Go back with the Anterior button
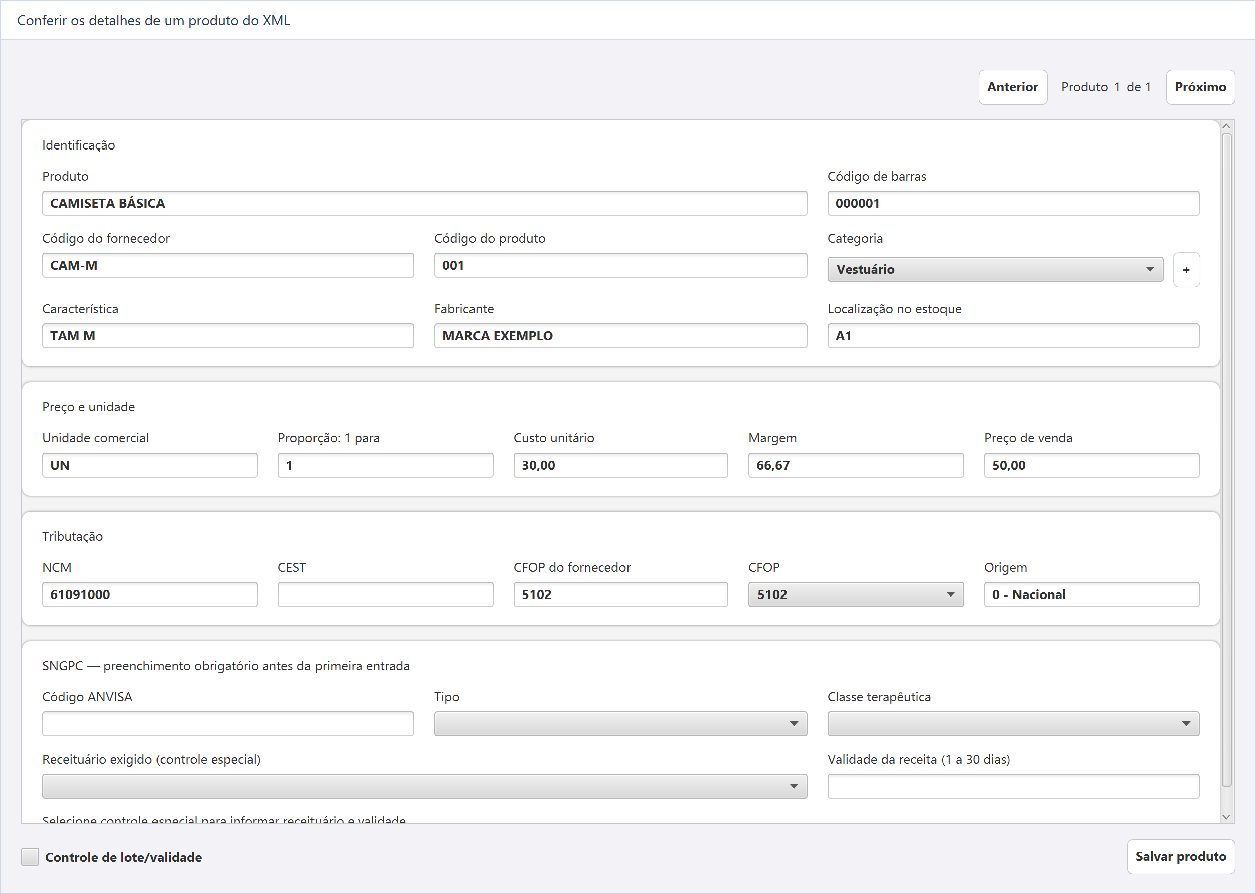Viewport: 1256px width, 894px height. tap(1013, 87)
